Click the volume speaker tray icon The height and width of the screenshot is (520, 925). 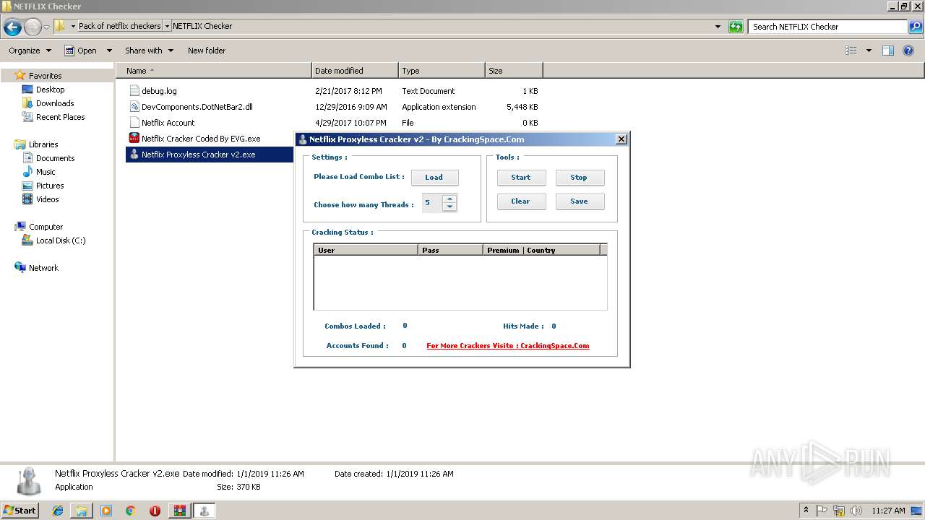[856, 511]
